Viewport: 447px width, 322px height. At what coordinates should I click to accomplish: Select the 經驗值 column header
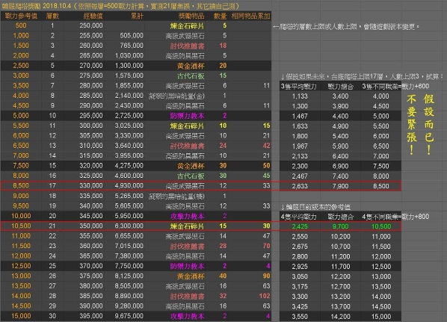93,16
